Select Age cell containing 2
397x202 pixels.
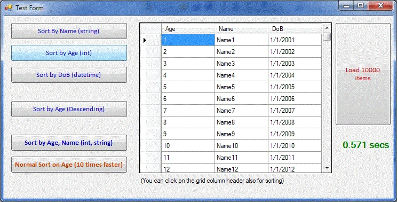pos(188,52)
